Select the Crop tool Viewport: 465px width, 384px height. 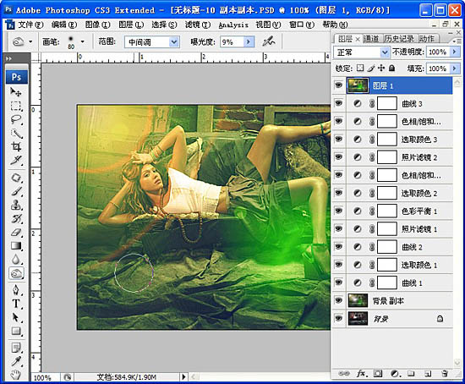[x=16, y=146]
